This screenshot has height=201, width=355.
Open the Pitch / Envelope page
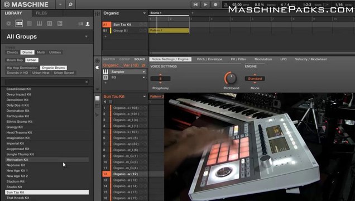coord(209,59)
